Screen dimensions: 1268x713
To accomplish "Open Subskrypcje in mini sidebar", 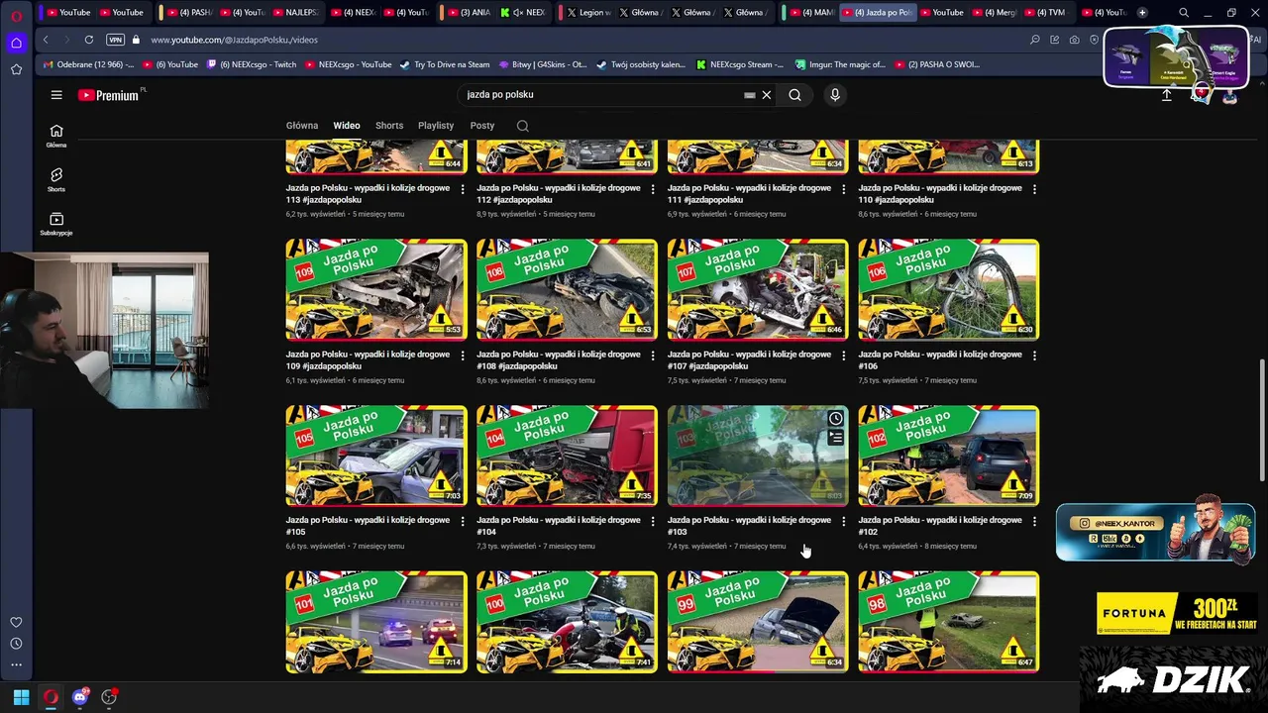I will pyautogui.click(x=56, y=224).
